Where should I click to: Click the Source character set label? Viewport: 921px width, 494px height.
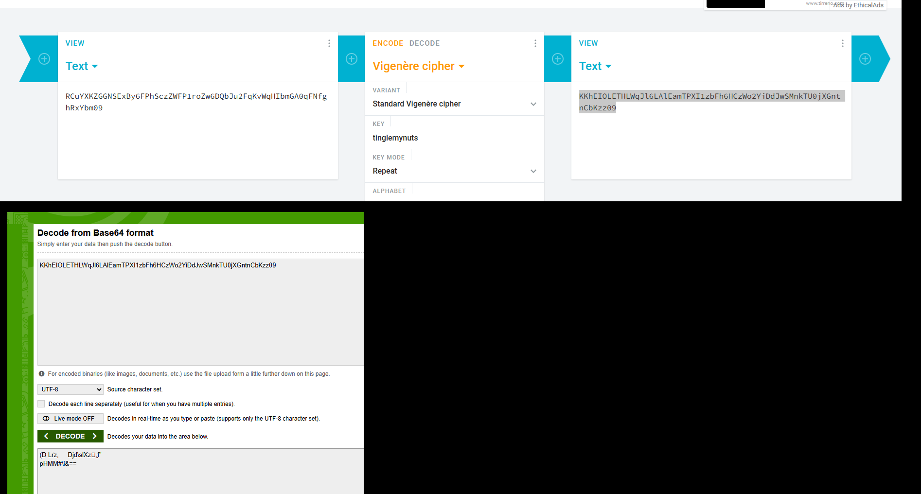(135, 389)
